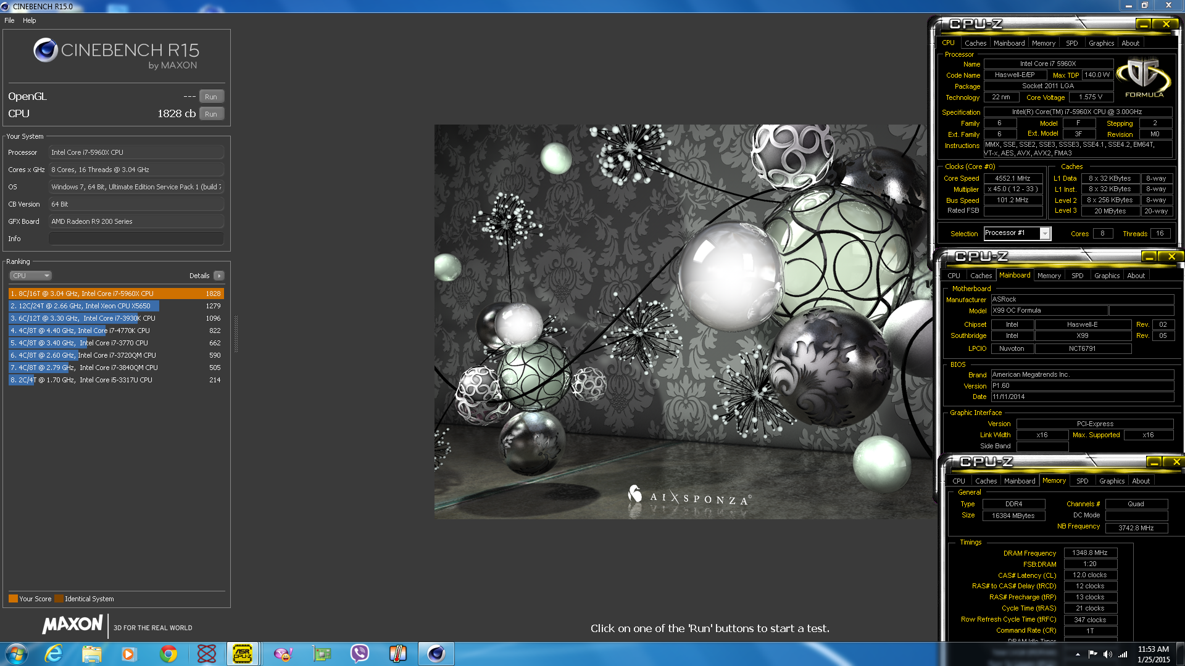Open Yahoo Messenger taskbar icon
Viewport: 1185px width, 666px height.
[283, 654]
